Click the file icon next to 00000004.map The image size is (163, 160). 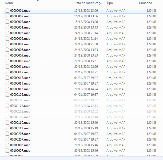(7, 27)
